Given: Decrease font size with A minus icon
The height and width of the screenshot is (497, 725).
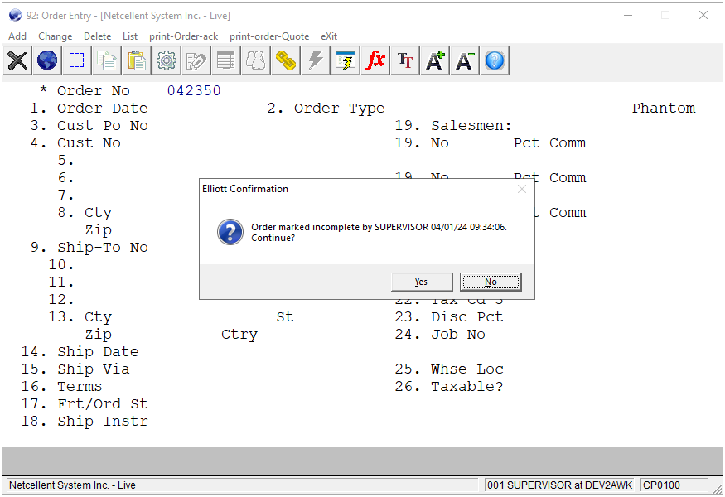Looking at the screenshot, I should 464,60.
